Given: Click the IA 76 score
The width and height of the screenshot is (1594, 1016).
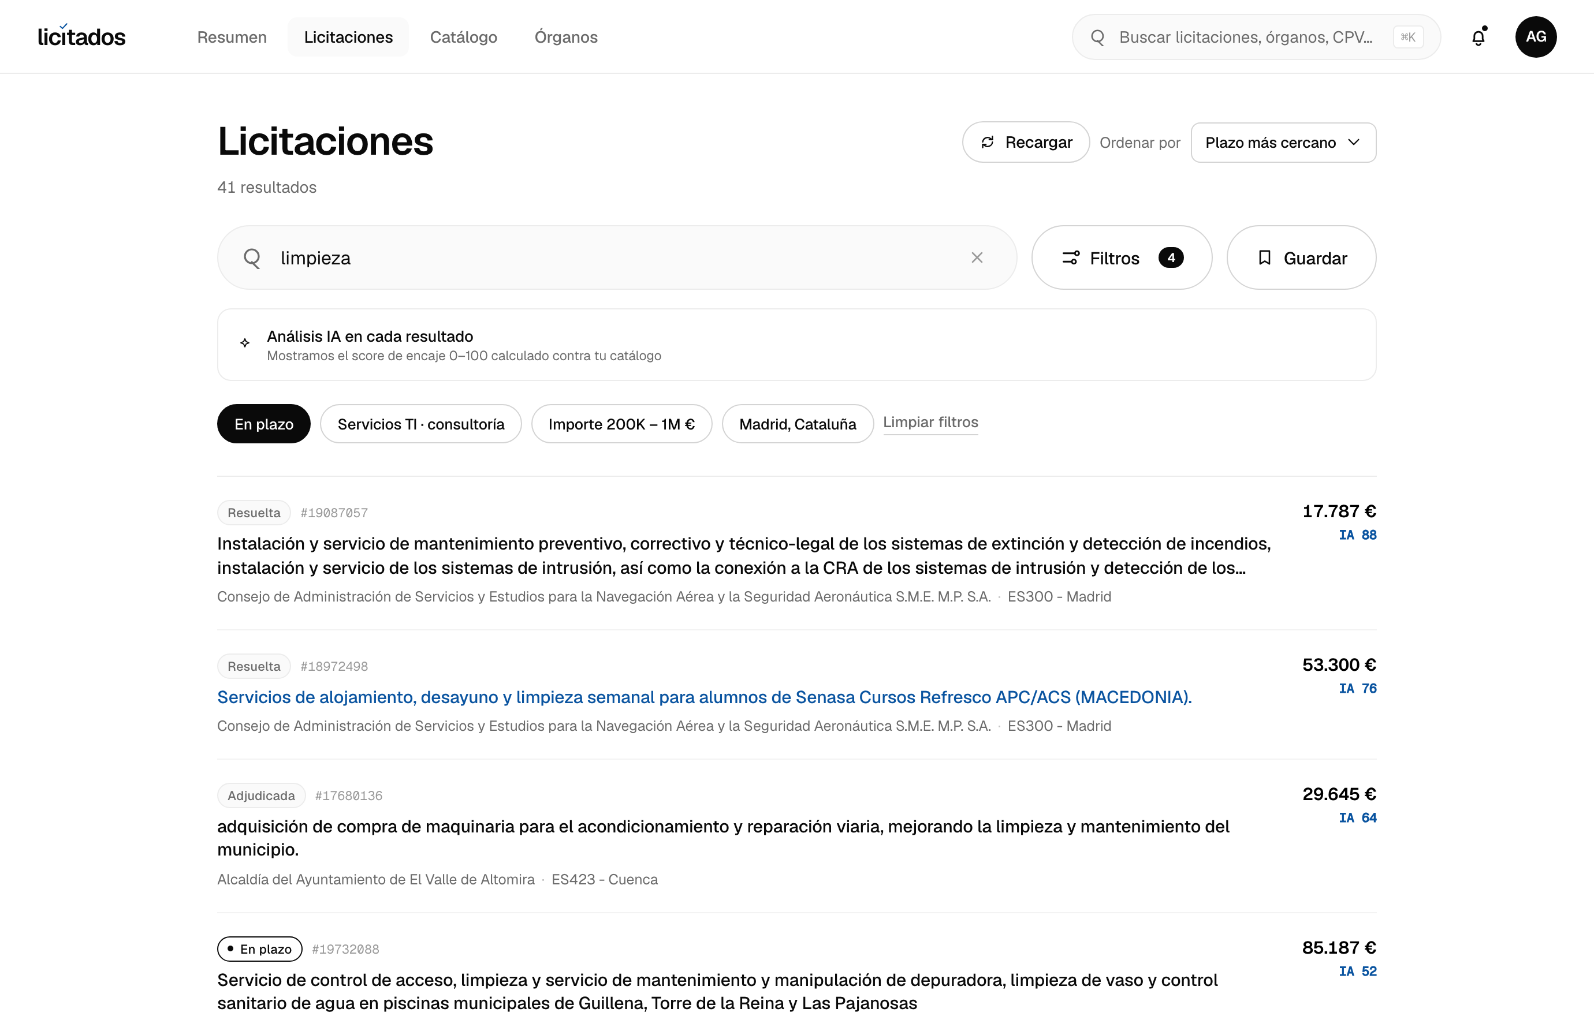Looking at the screenshot, I should pyautogui.click(x=1357, y=688).
